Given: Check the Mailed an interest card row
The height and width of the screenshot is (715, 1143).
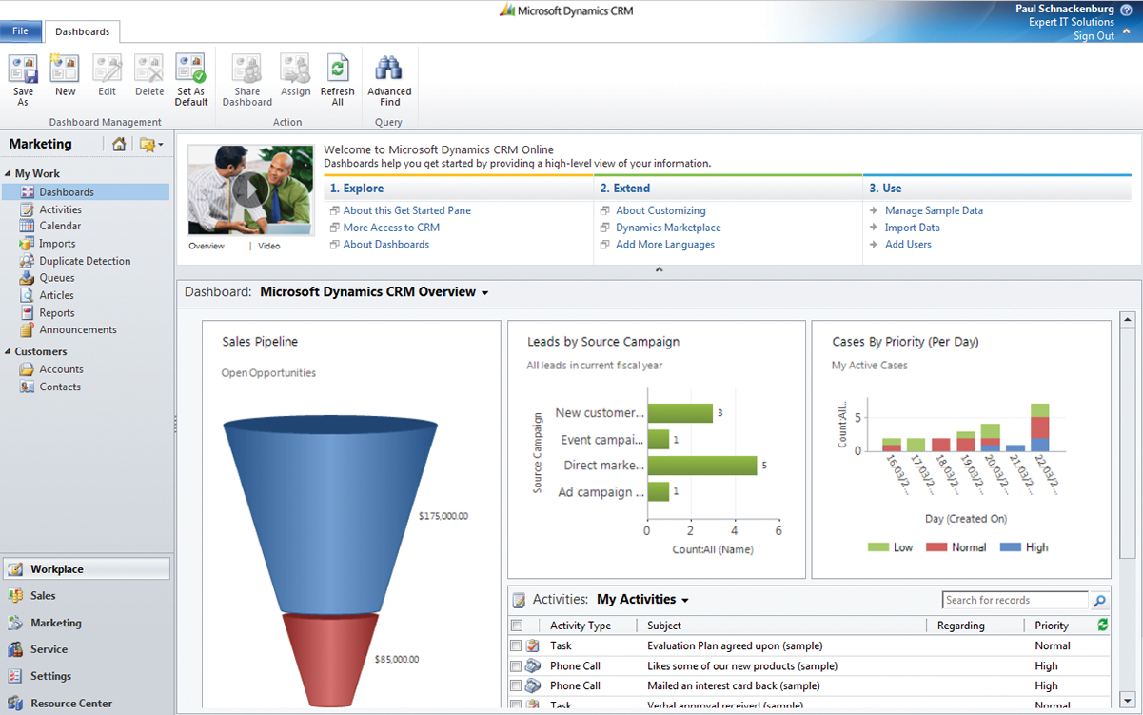Looking at the screenshot, I should (x=517, y=685).
